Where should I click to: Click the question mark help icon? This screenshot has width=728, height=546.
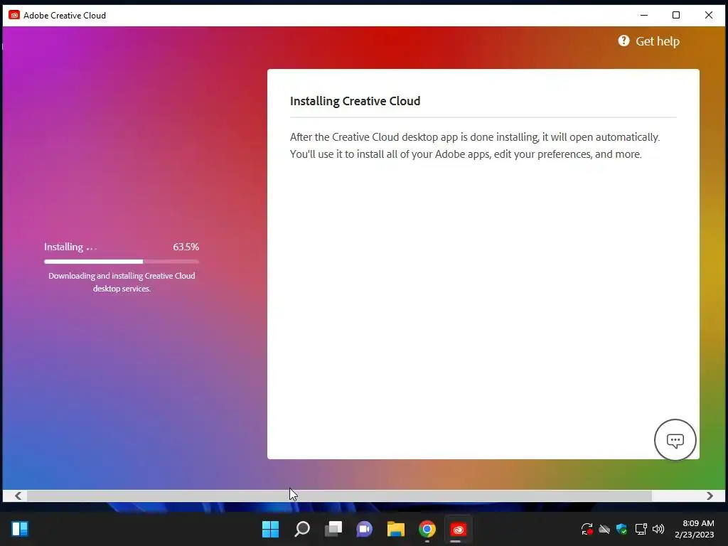click(623, 41)
